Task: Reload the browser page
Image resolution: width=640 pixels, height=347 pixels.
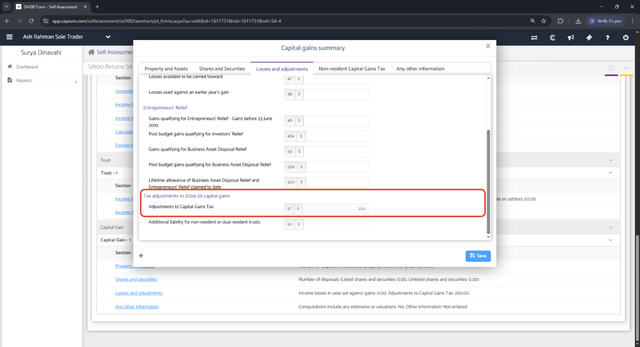Action: (31, 21)
